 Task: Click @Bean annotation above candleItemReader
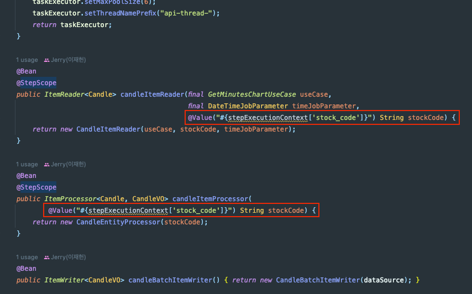tap(26, 71)
